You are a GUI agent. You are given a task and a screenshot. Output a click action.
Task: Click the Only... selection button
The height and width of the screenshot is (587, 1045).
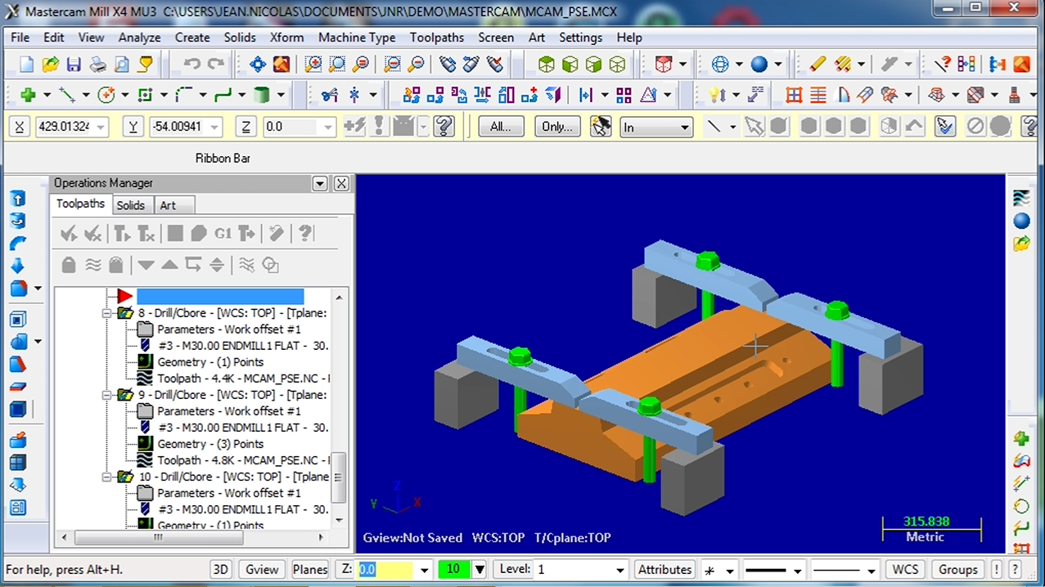(x=557, y=127)
